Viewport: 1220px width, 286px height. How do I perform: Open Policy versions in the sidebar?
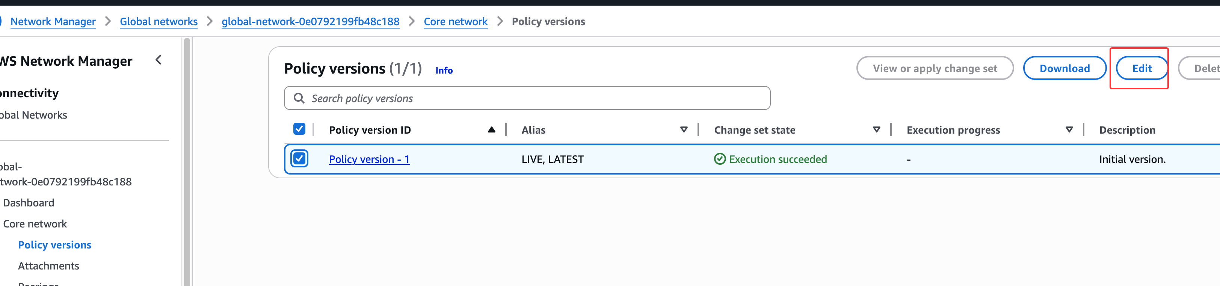coord(54,245)
